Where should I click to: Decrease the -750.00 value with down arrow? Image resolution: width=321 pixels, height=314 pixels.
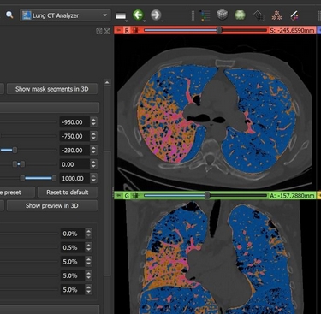pos(93,139)
